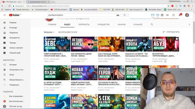Open the 5 СЕК КД УЛЬТА thumbnail

coord(111,101)
